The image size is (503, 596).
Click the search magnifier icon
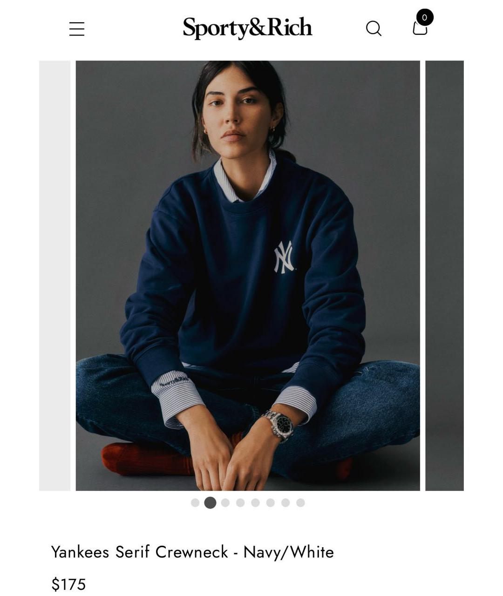click(x=374, y=28)
